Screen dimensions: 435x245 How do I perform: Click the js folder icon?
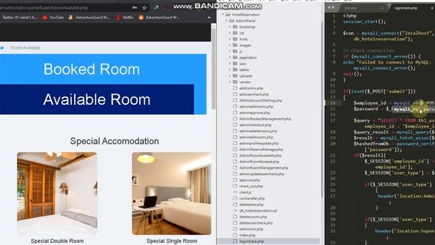click(x=235, y=52)
